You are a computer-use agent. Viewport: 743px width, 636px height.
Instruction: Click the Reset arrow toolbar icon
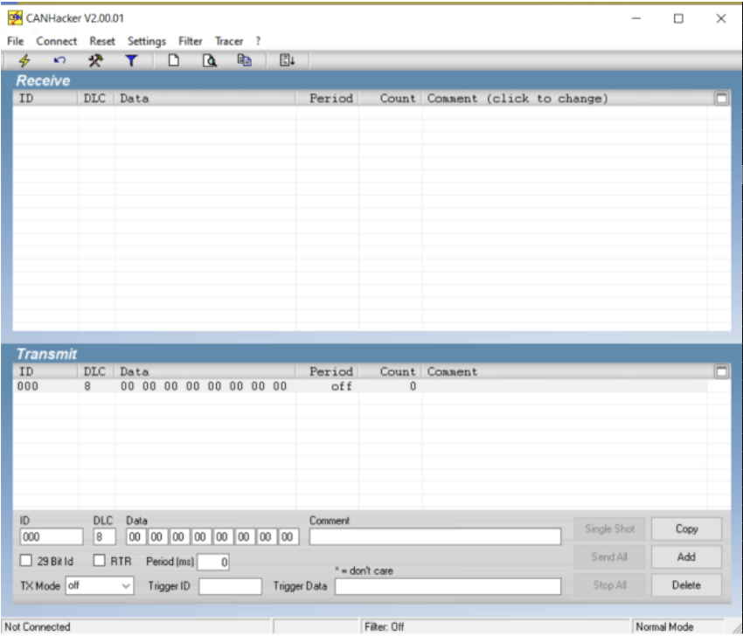coord(59,60)
